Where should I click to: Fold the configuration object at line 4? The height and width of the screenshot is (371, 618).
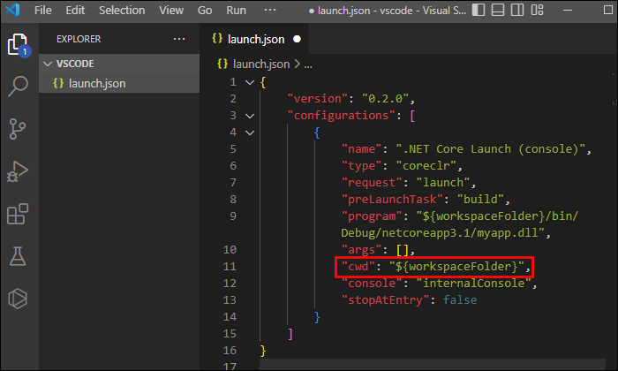249,132
